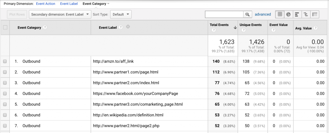Remove Event Label secondary dimension (x icon)
Viewport: 329px width, 133px height.
click(x=128, y=27)
